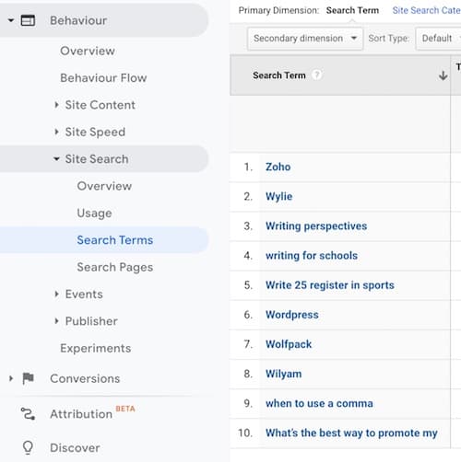
Task: Click the Discover lightbulb icon
Action: click(28, 447)
